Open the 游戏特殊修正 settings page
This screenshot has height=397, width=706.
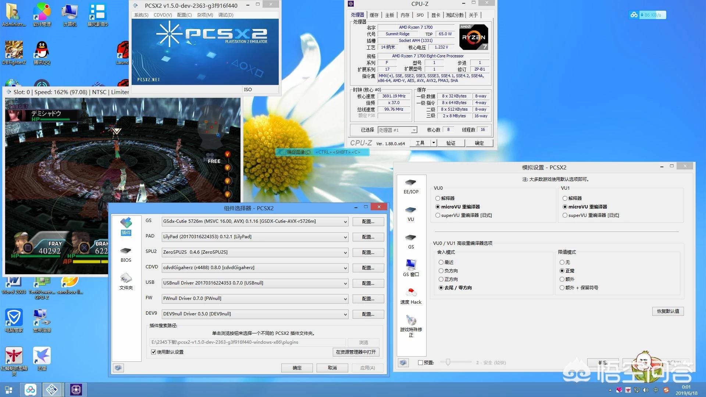tap(411, 326)
